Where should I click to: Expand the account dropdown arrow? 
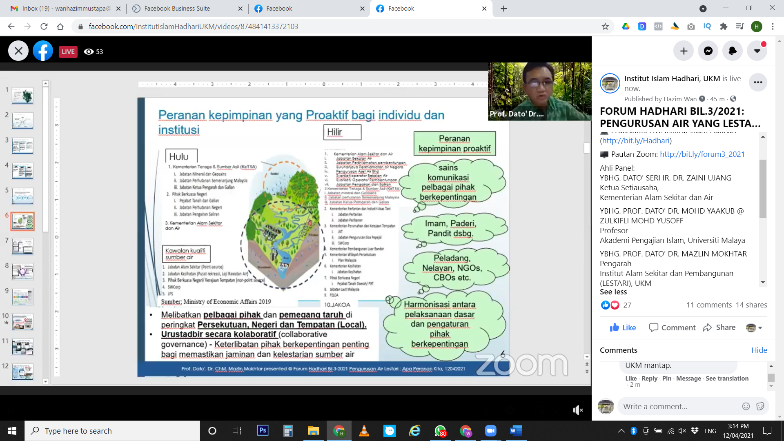[x=757, y=51]
